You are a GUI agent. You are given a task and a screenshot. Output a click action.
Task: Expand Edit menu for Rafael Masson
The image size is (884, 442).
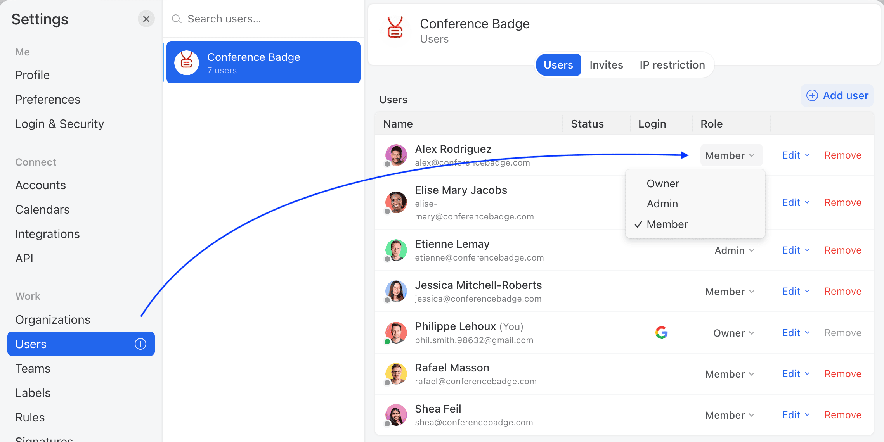click(796, 374)
